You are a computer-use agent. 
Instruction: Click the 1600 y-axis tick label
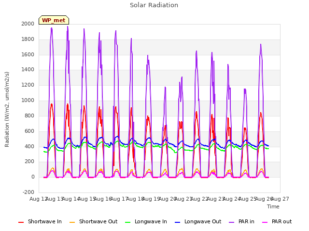pos(28,54)
